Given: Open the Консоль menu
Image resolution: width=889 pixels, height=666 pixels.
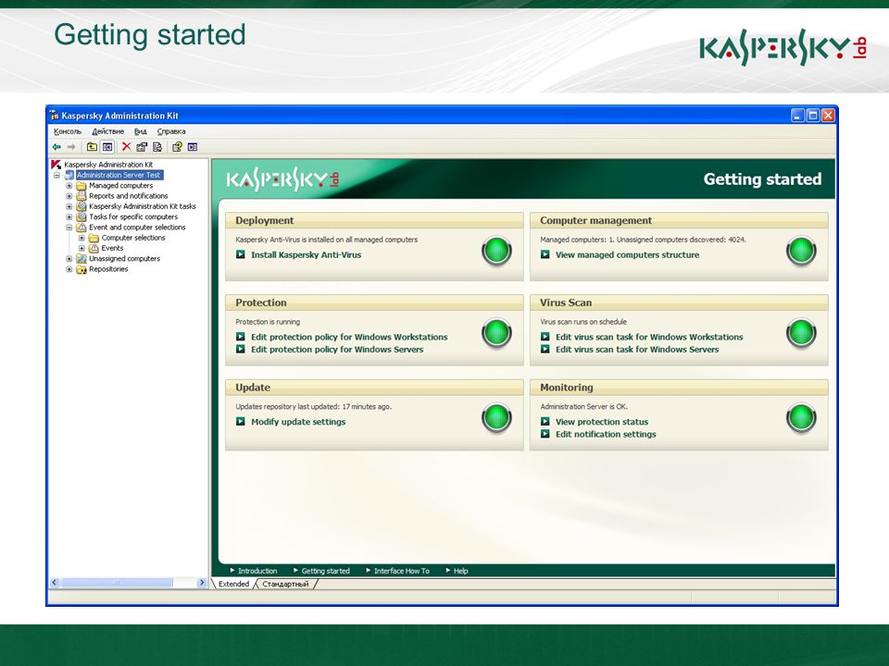Looking at the screenshot, I should (68, 131).
